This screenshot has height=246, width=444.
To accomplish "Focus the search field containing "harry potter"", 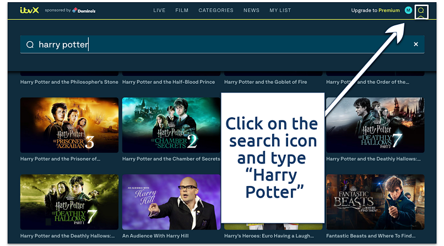I will click(x=223, y=45).
